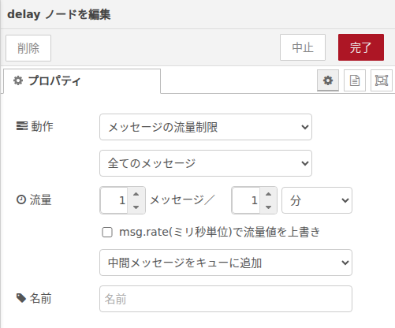Click the 中止 button

point(303,47)
